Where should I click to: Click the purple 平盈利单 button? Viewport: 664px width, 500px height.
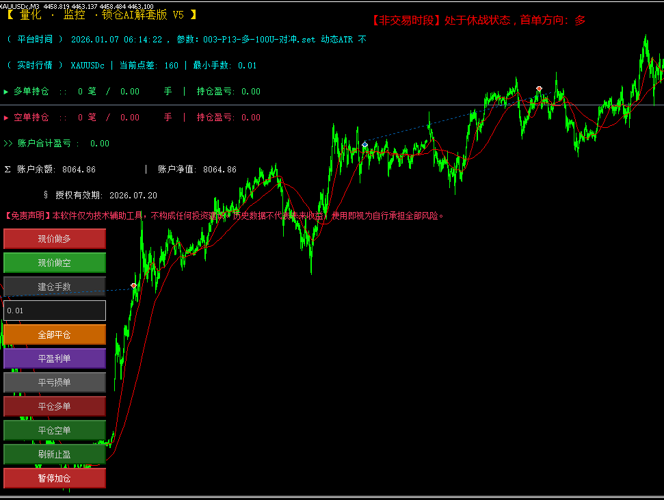point(55,358)
